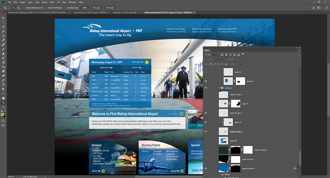Toggle Quick Mask mode icon
330x178 pixels.
(x=3, y=121)
